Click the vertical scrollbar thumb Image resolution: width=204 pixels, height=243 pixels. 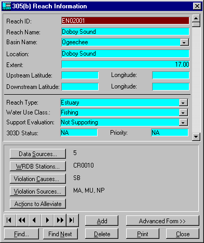point(196,24)
